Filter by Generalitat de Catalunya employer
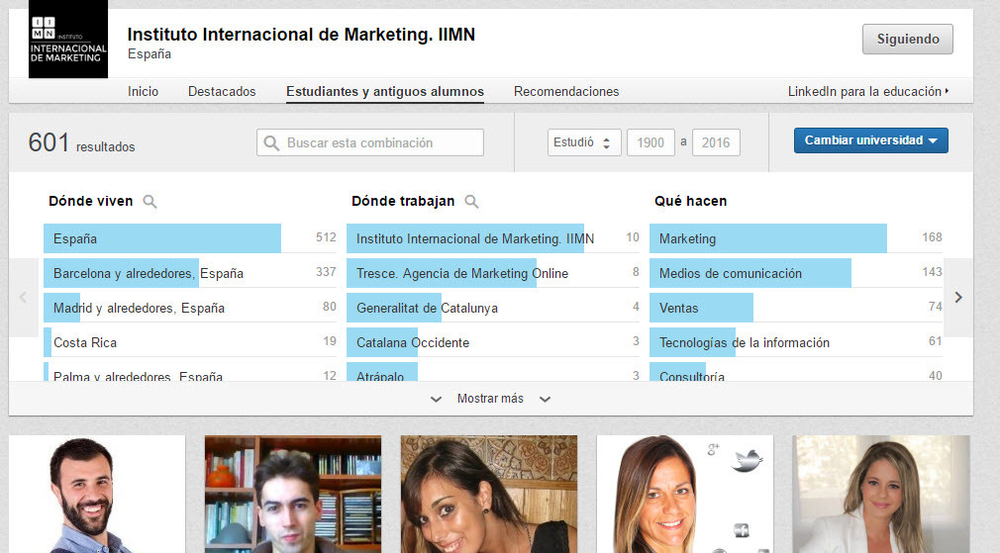Viewport: 1000px width, 553px height. pos(493,307)
